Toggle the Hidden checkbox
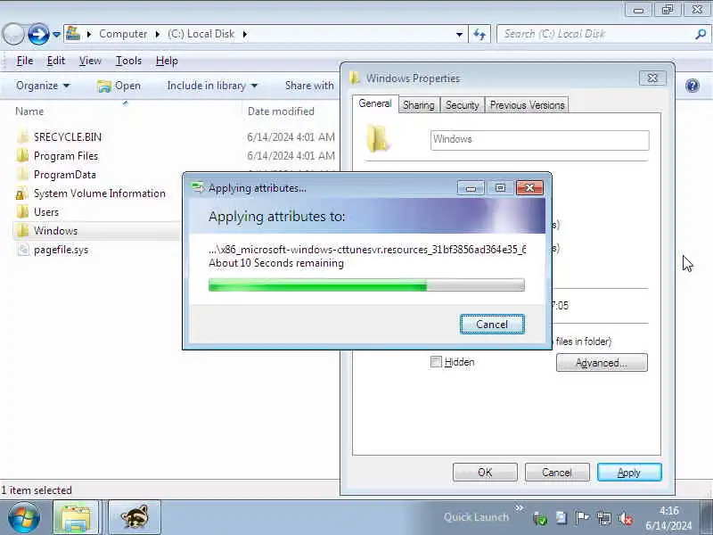Screen dimensions: 713x535 436,362
